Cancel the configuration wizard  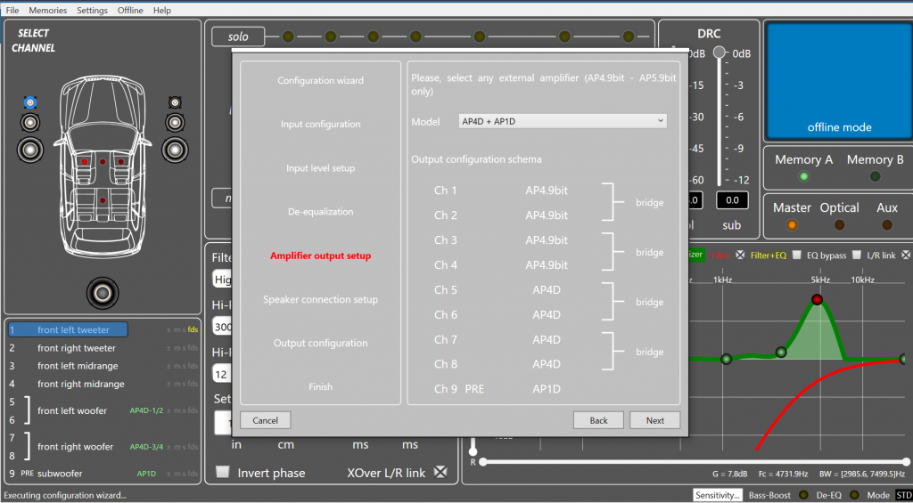pos(265,420)
